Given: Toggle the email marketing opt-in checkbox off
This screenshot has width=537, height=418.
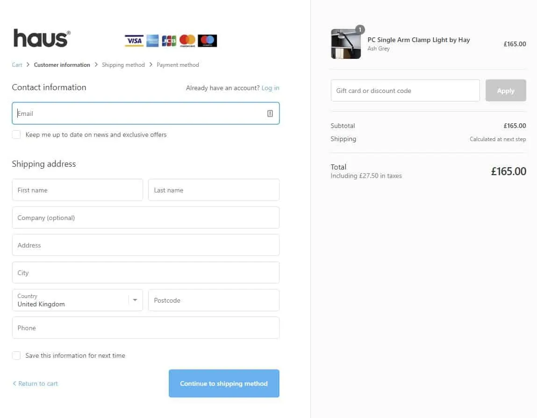Looking at the screenshot, I should pyautogui.click(x=16, y=134).
